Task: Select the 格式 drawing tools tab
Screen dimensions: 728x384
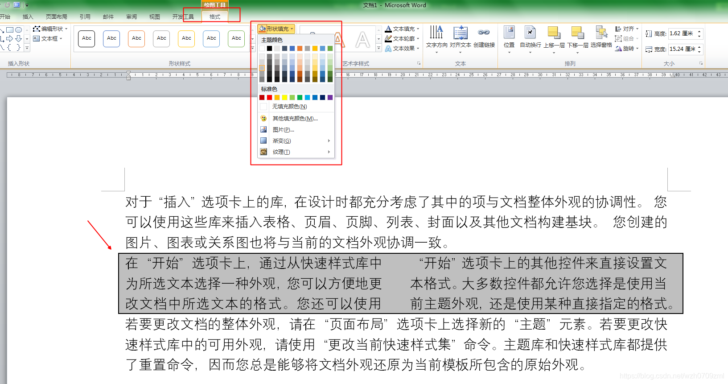Action: 215,17
